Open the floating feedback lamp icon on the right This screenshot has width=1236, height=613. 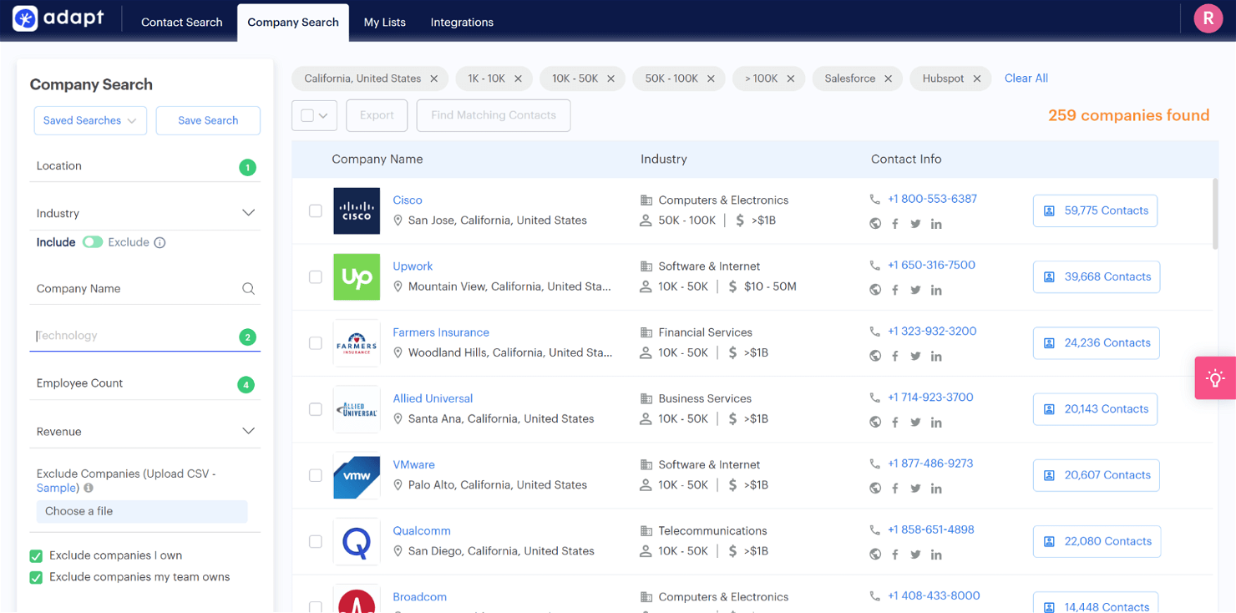(1215, 377)
